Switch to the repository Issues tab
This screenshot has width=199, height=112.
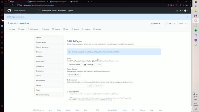[x=21, y=29]
